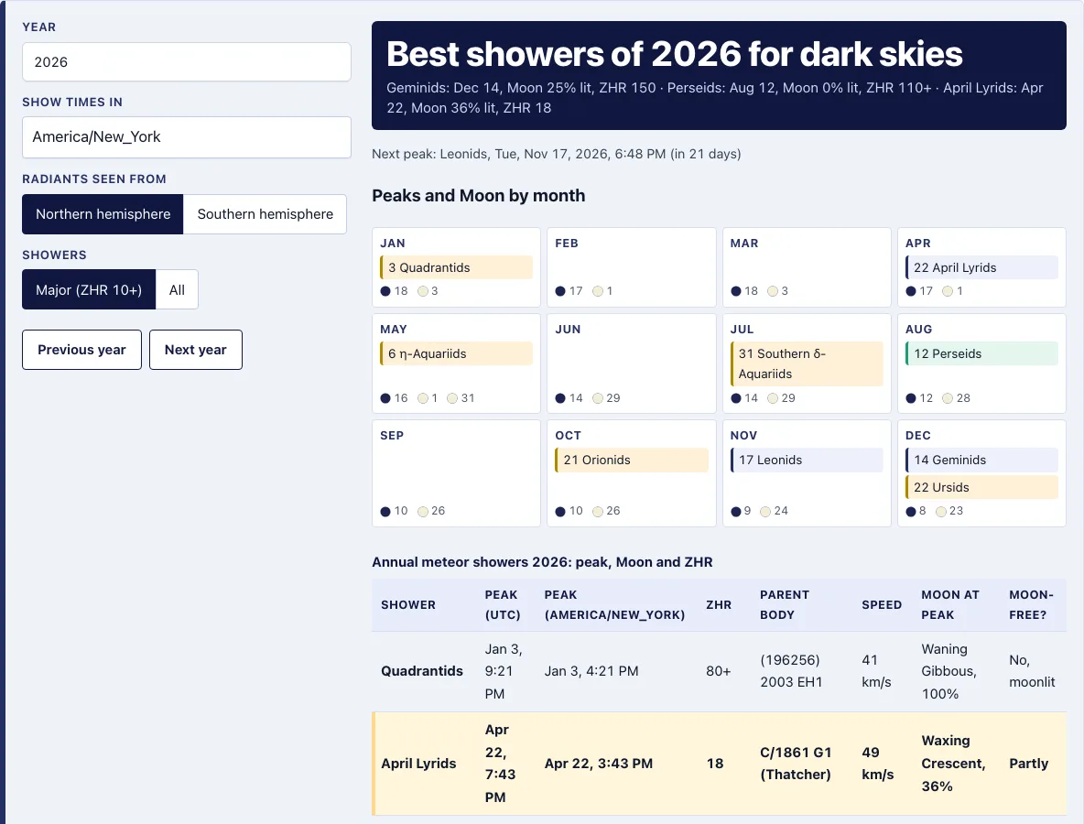Click the new moon icon in NOV card

pyautogui.click(x=736, y=512)
